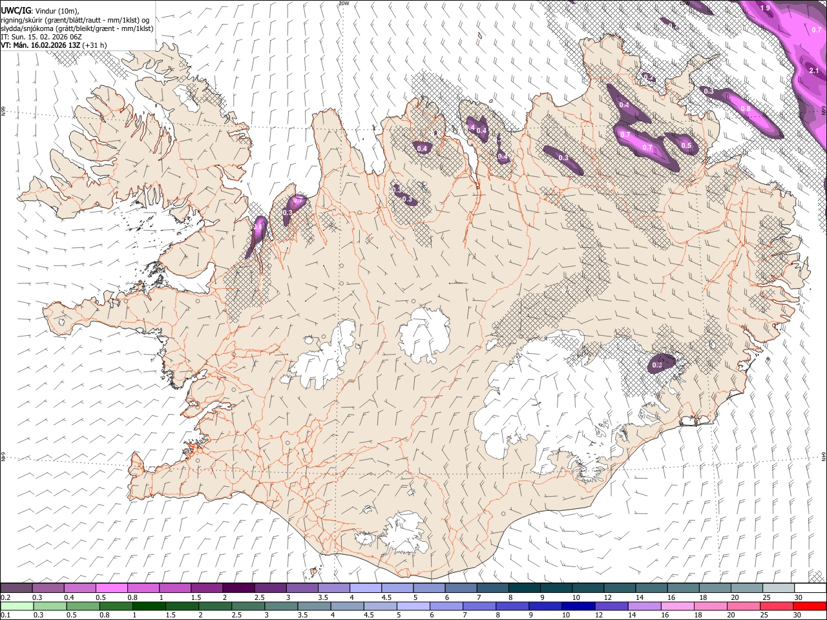The width and height of the screenshot is (827, 620).
Task: Select lower legend swatch labeled 2.5
Action: click(x=249, y=606)
